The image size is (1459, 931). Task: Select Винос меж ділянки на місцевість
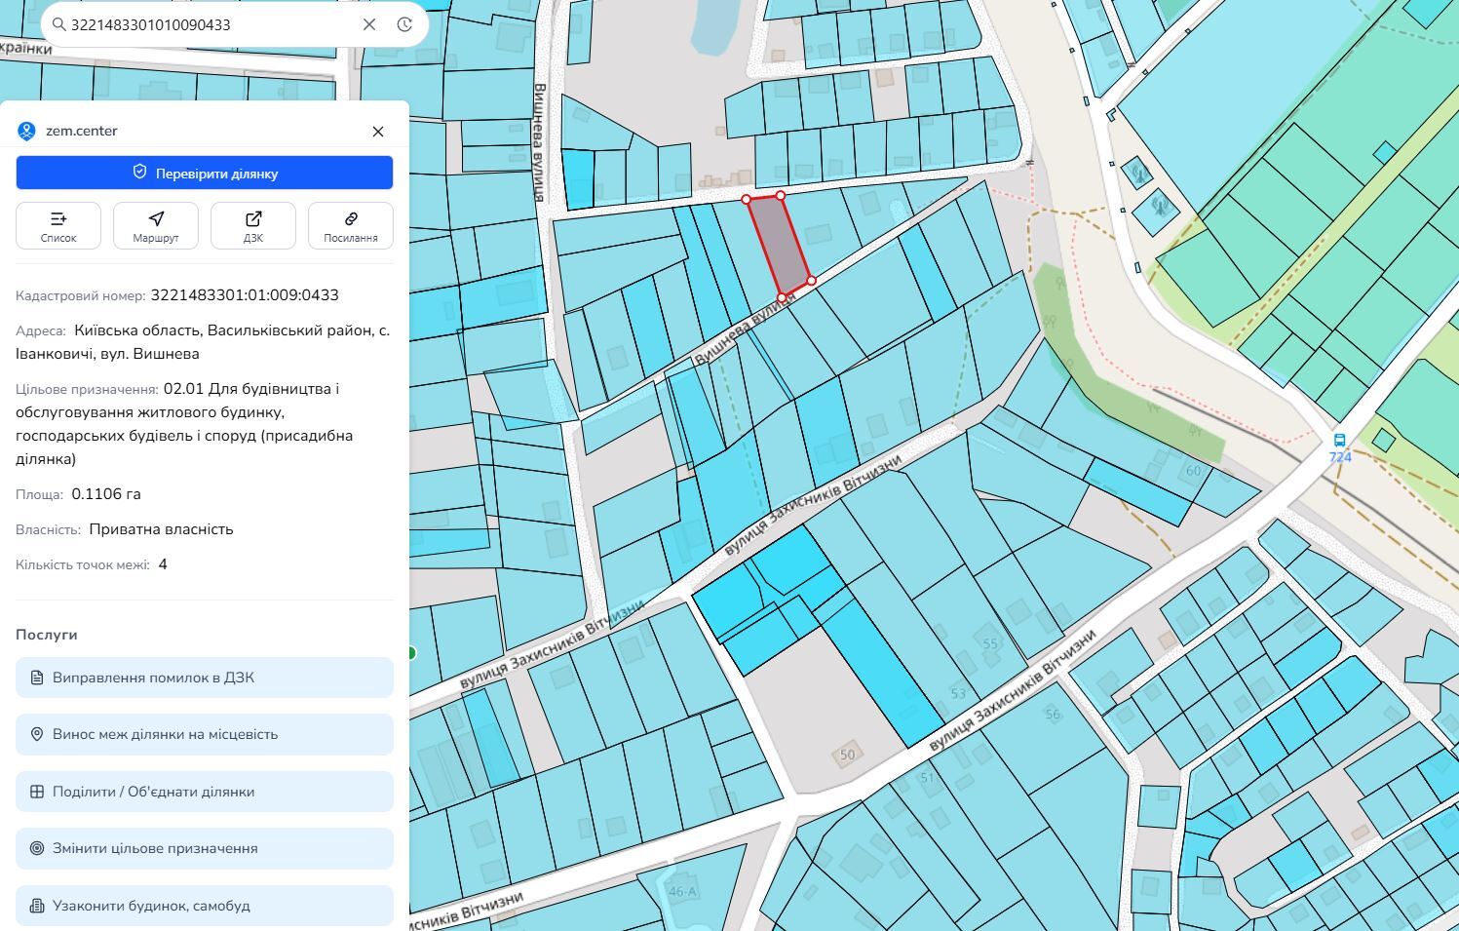tap(205, 734)
